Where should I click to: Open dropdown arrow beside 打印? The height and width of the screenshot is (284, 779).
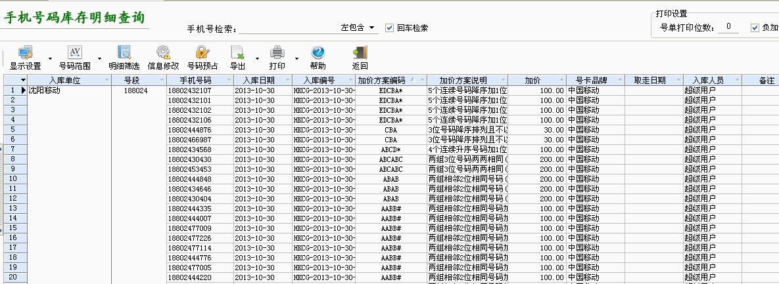[296, 58]
